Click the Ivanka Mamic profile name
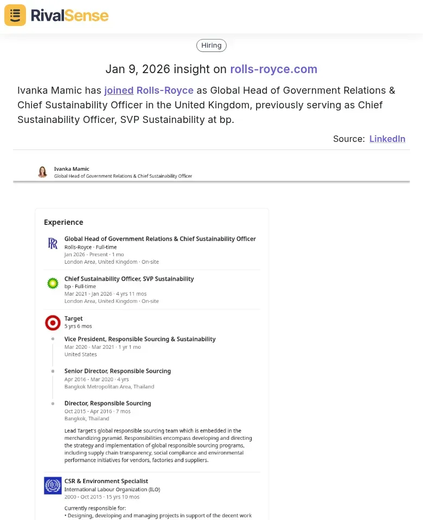Image resolution: width=423 pixels, height=520 pixels. [72, 169]
